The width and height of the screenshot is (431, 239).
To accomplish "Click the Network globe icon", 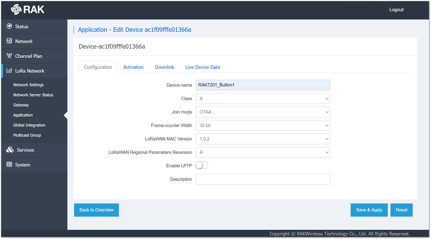I will pyautogui.click(x=9, y=41).
